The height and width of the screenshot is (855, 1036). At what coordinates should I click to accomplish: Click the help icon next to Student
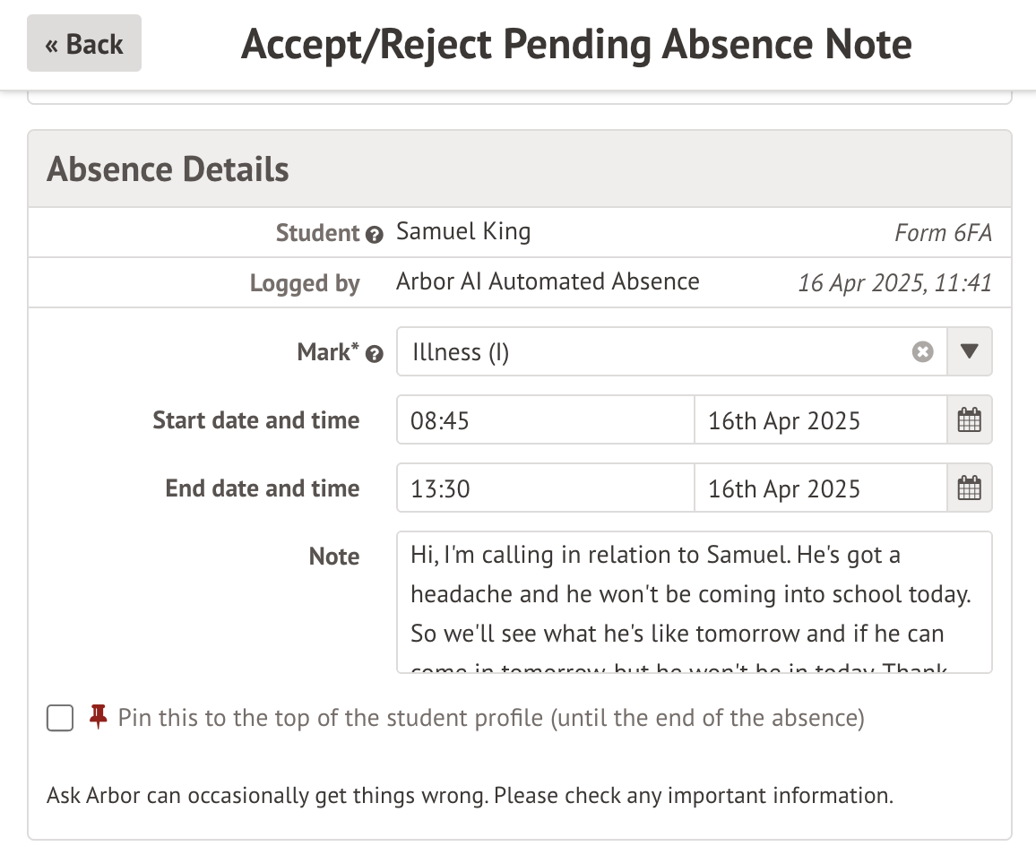point(375,235)
